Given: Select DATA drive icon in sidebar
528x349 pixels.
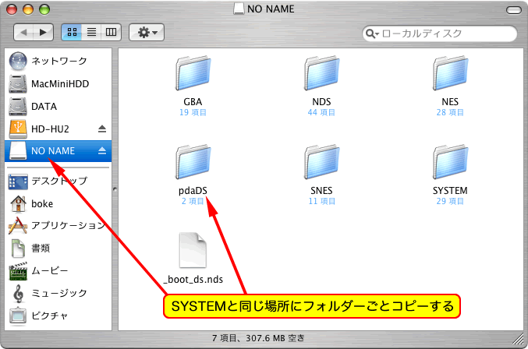Looking at the screenshot, I should pyautogui.click(x=18, y=106).
